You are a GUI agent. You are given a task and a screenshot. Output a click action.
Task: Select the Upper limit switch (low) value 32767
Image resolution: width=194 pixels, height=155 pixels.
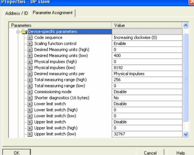point(147,134)
